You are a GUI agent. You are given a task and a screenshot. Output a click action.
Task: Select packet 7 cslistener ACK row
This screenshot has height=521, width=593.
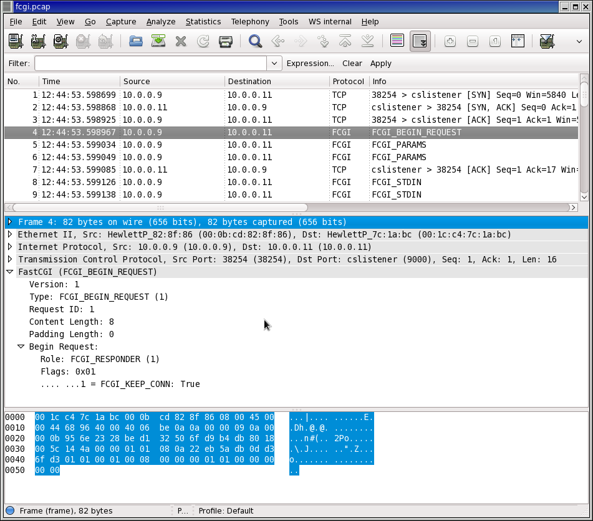291,170
